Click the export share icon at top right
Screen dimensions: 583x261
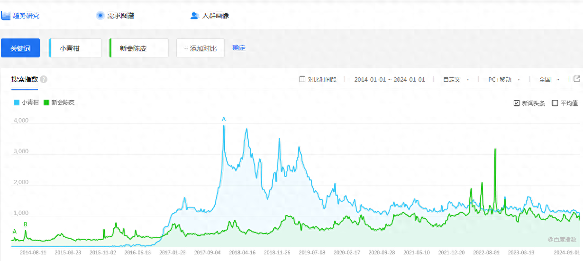577,79
